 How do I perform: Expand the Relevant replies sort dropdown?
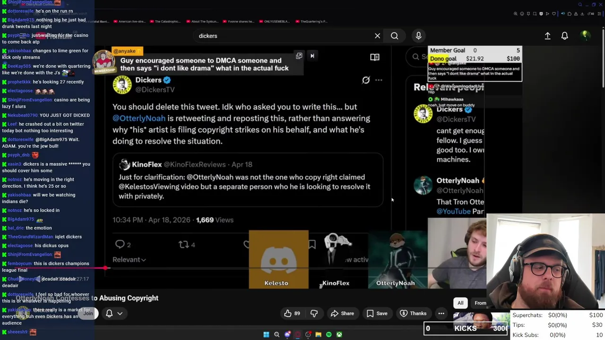tap(129, 259)
